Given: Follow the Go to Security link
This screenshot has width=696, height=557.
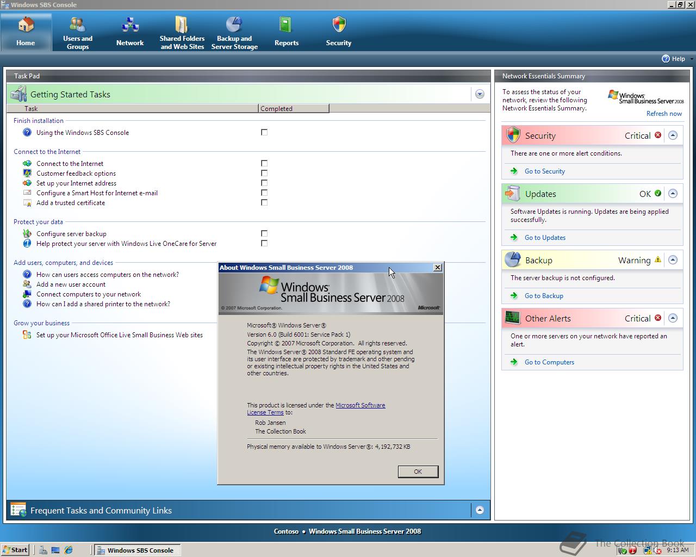Looking at the screenshot, I should pyautogui.click(x=544, y=171).
